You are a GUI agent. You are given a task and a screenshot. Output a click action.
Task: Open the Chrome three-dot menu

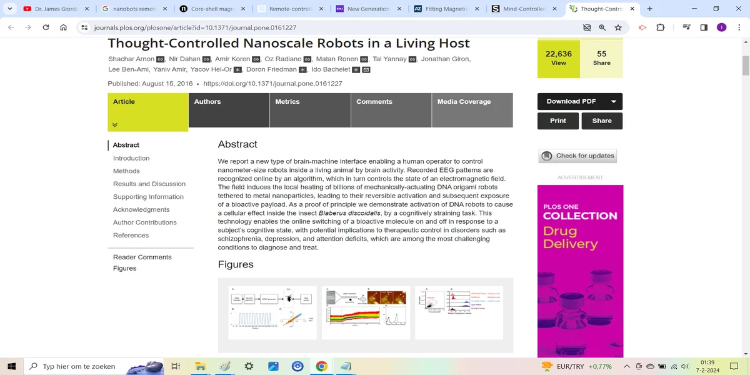coord(739,27)
